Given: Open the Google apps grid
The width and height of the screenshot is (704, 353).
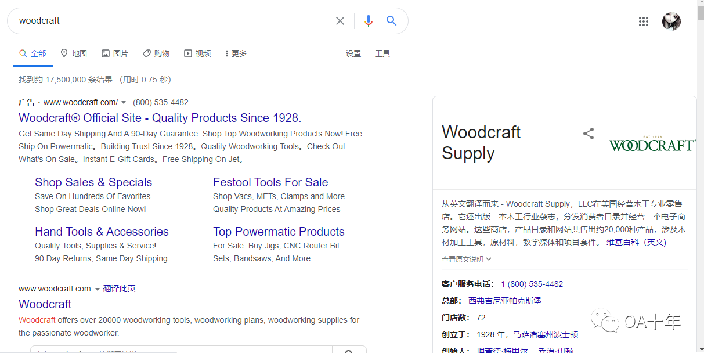Looking at the screenshot, I should click(x=643, y=21).
